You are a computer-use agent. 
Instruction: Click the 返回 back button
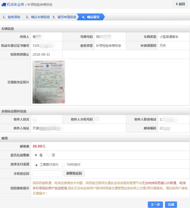coord(180,4)
